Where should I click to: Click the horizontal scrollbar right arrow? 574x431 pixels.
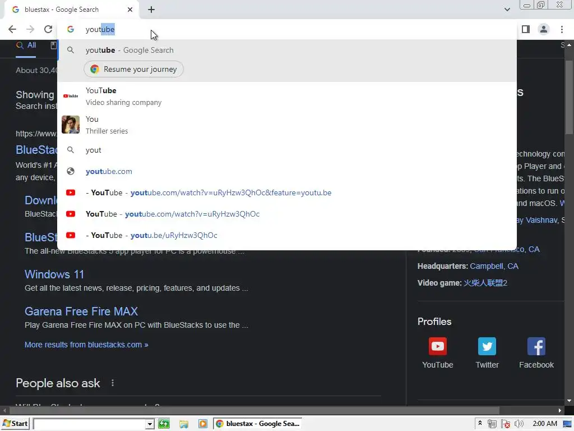[560, 410]
